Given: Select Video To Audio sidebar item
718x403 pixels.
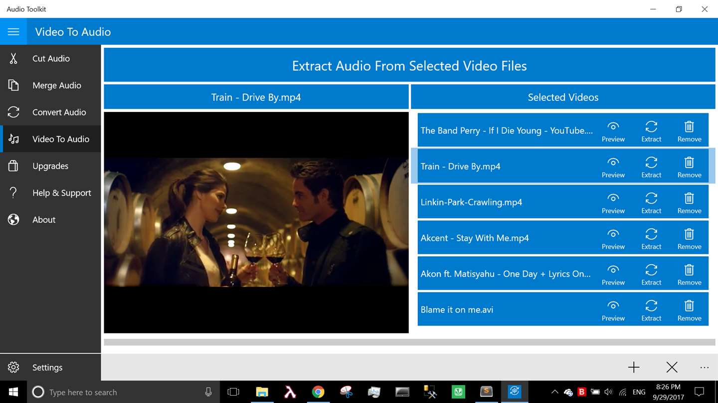Looking at the screenshot, I should [x=50, y=139].
